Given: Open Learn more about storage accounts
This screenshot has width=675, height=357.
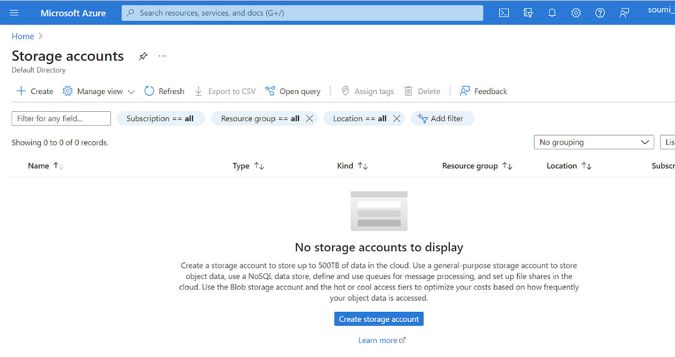Looking at the screenshot, I should pyautogui.click(x=378, y=340).
